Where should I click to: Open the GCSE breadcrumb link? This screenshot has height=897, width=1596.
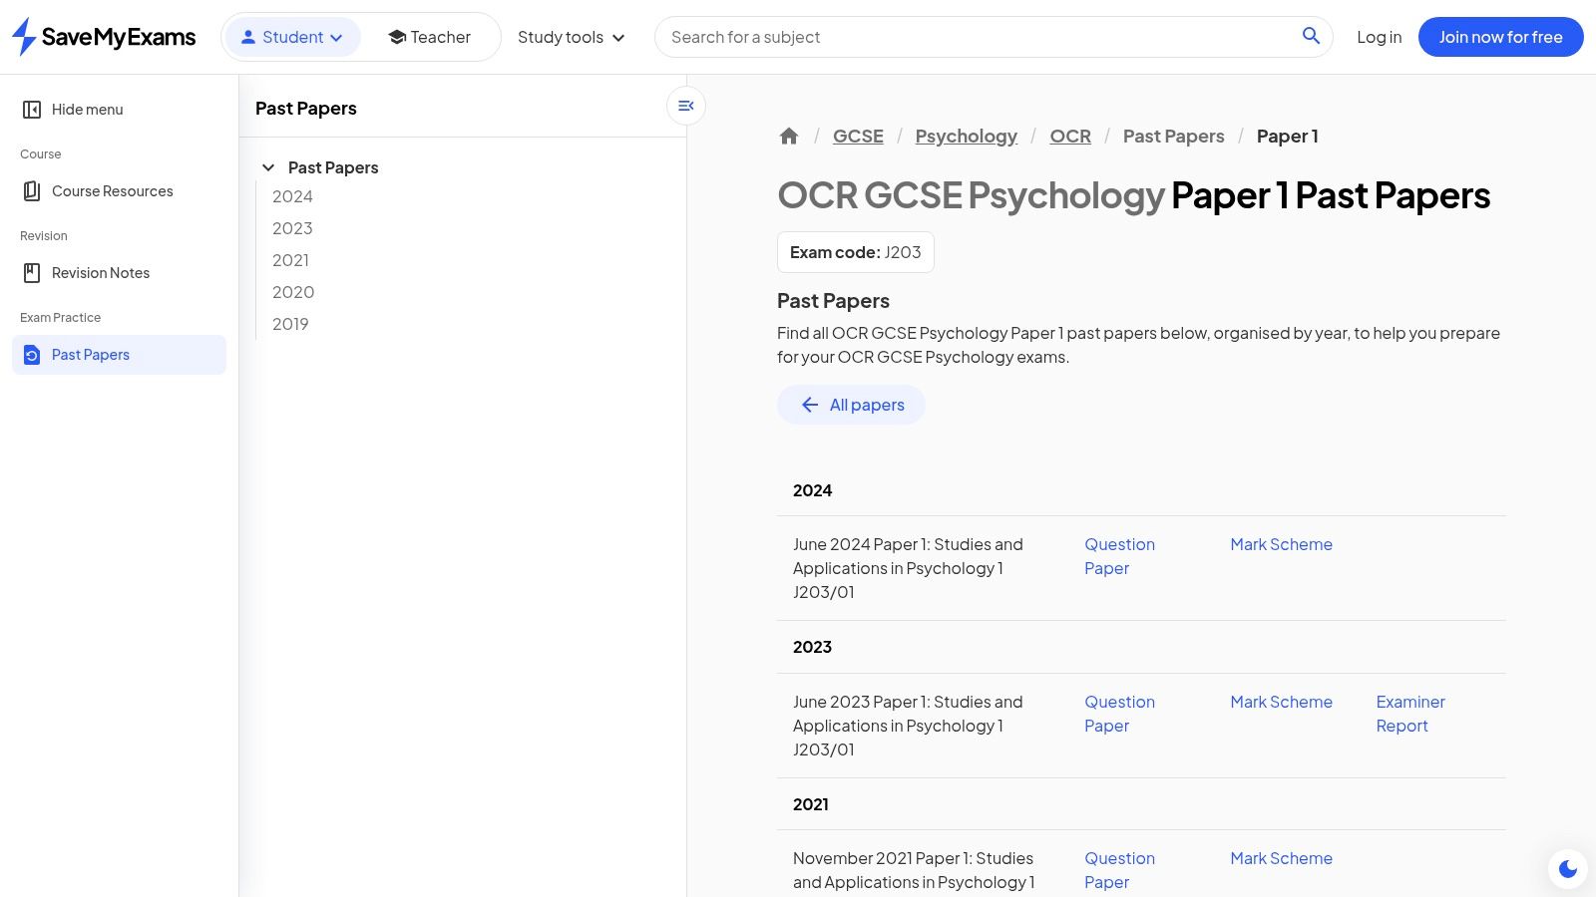(x=858, y=137)
